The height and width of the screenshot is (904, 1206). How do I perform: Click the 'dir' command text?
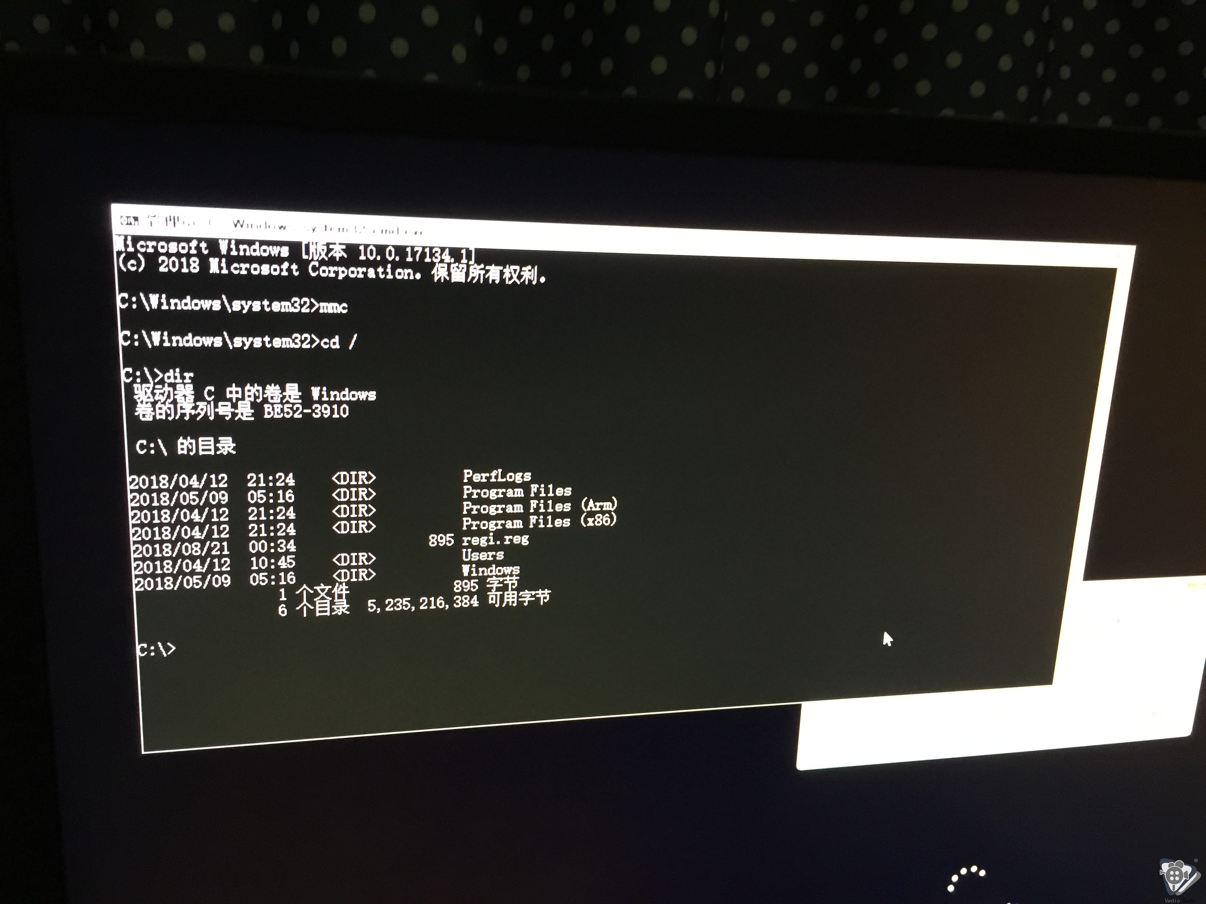point(178,376)
